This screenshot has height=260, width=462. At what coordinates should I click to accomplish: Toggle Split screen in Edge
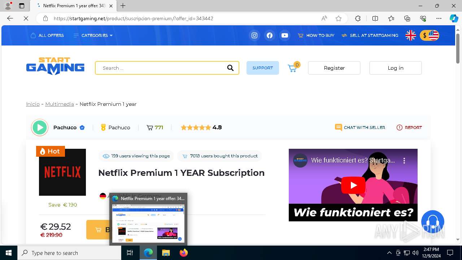pos(375,18)
